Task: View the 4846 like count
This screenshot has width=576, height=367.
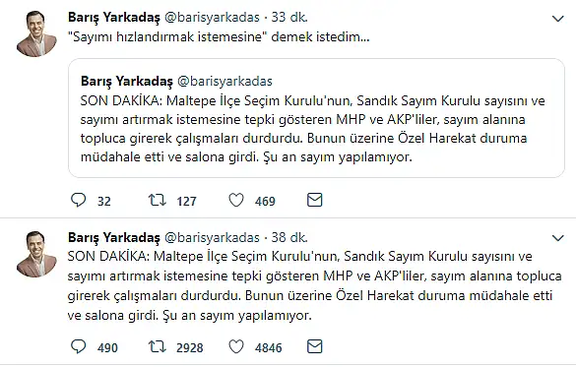Action: click(269, 347)
